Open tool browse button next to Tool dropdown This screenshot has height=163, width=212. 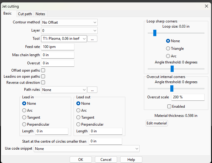click(92, 39)
